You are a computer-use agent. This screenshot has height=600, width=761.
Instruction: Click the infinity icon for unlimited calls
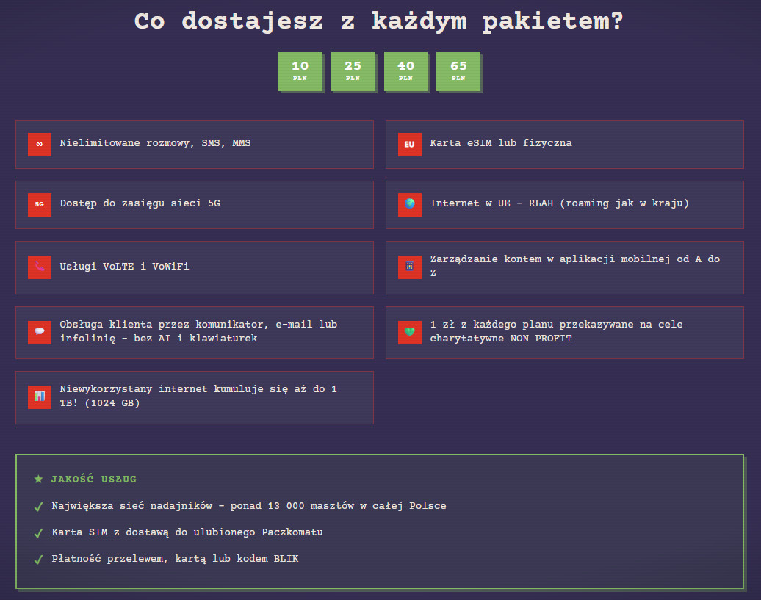(x=40, y=144)
